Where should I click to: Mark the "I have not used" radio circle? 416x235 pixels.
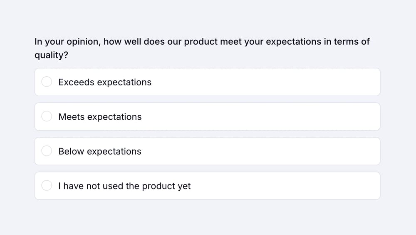[x=47, y=186]
